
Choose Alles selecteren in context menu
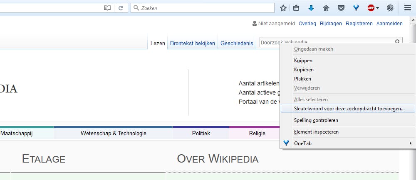pyautogui.click(x=347, y=100)
